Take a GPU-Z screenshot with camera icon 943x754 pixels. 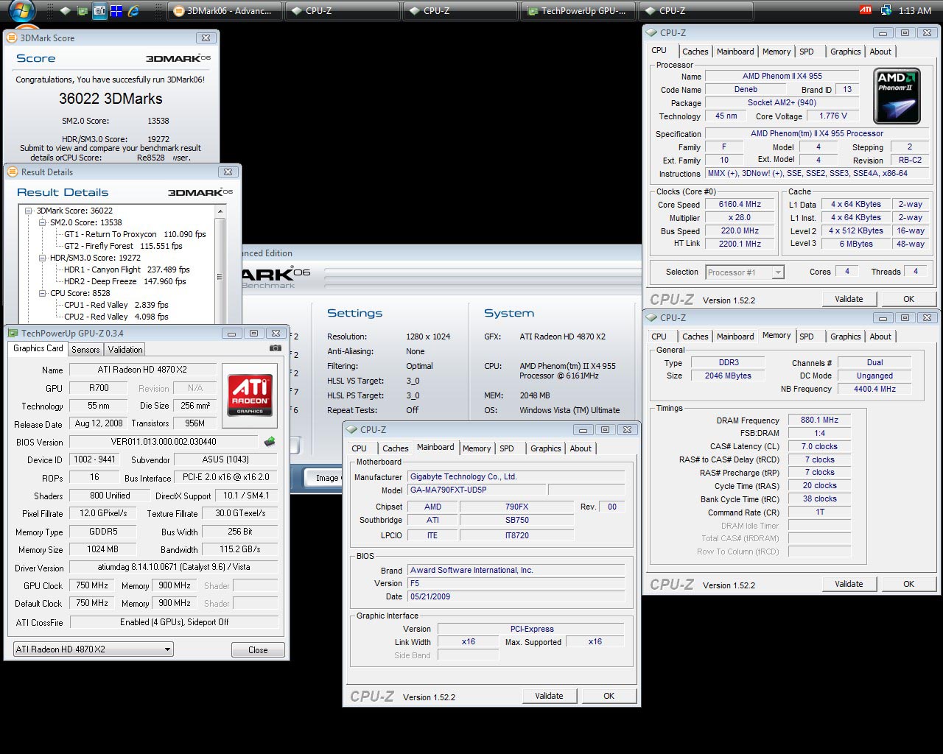point(275,348)
